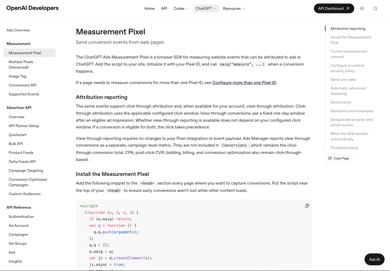Jump to What the SDK handles automatically
This screenshot has width=390, height=271.
click(349, 136)
